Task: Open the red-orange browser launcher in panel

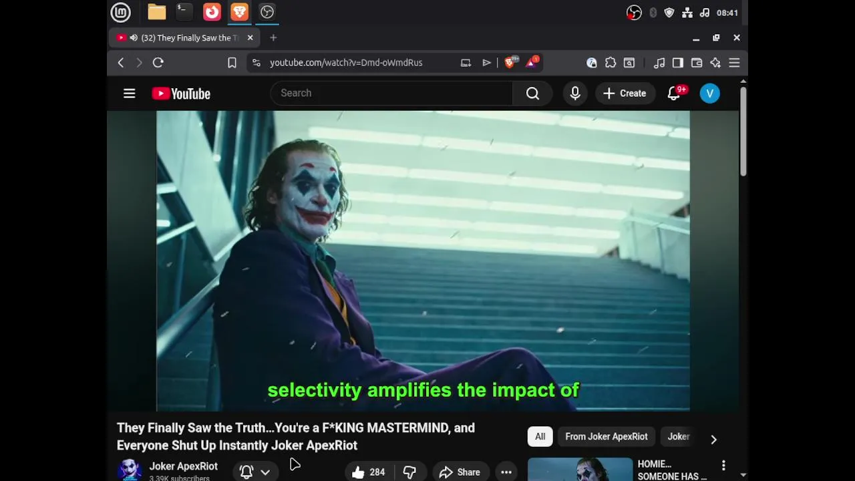Action: click(212, 12)
